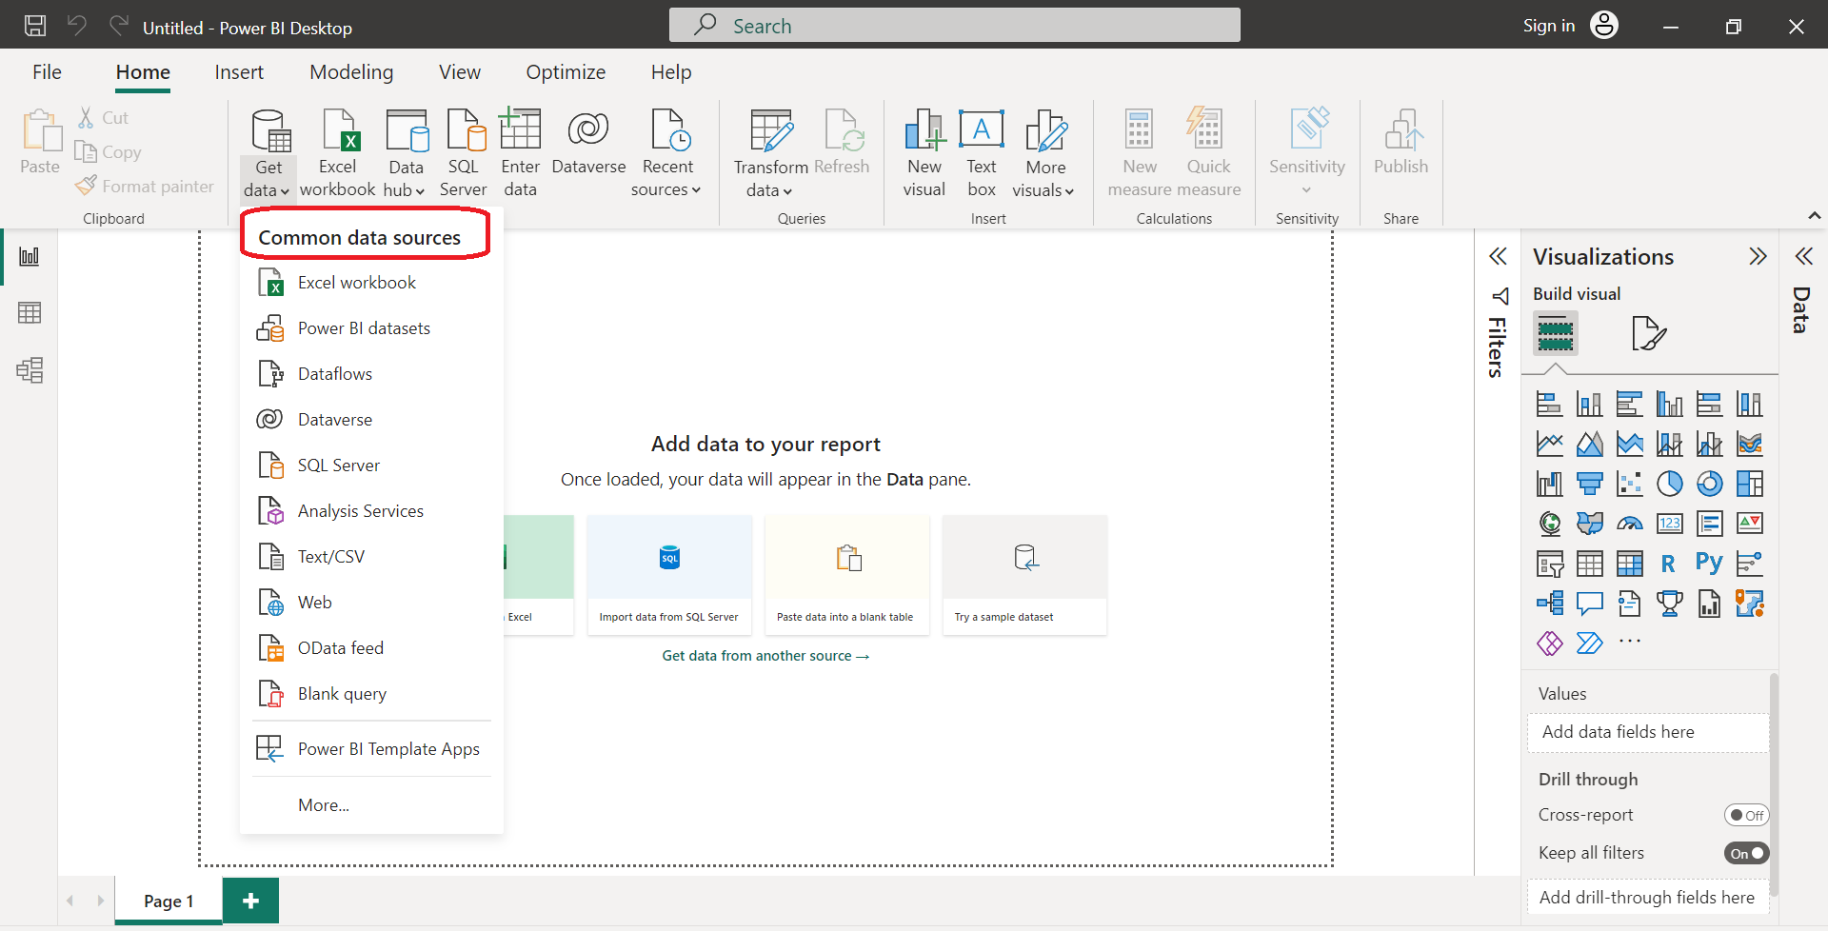Select the Q&A speech bubble visual
The image size is (1828, 931).
coord(1589,604)
